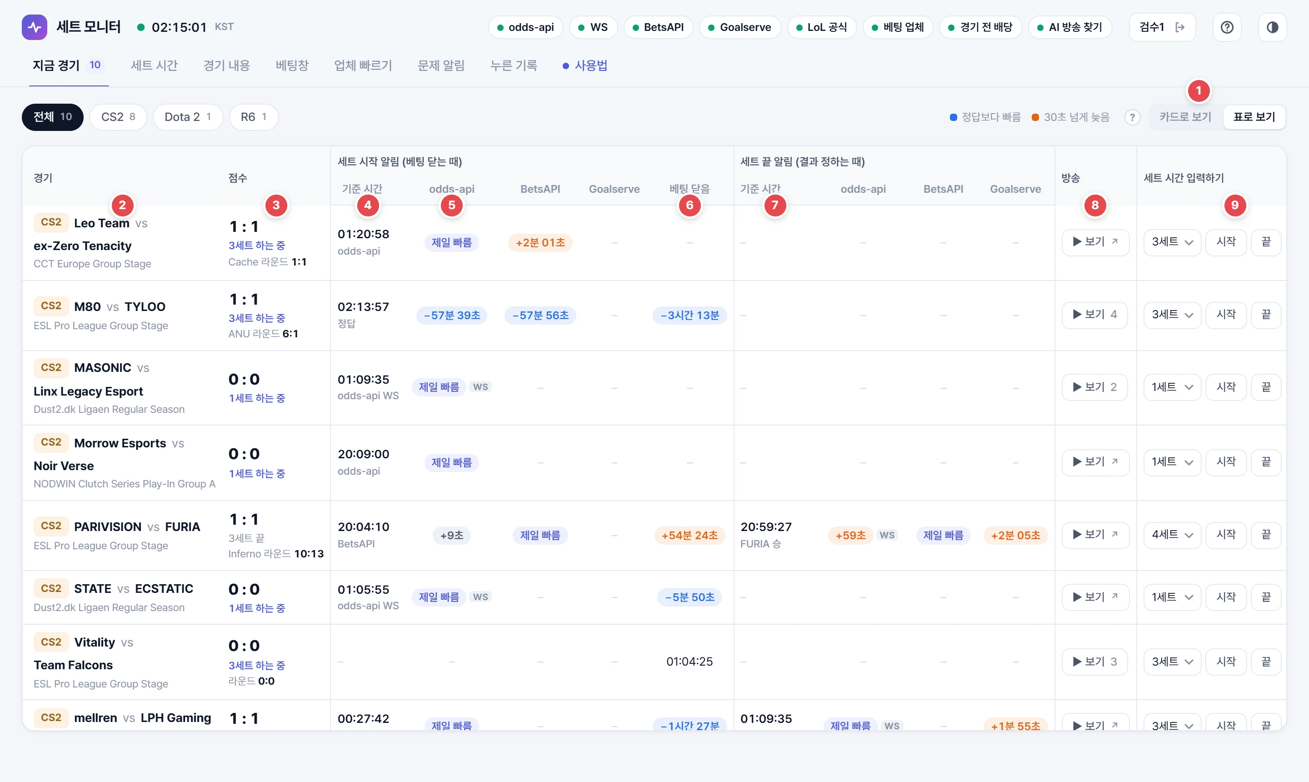Screen dimensions: 1309x782
Task: Click the purple pulse app logo
Action: 34,27
